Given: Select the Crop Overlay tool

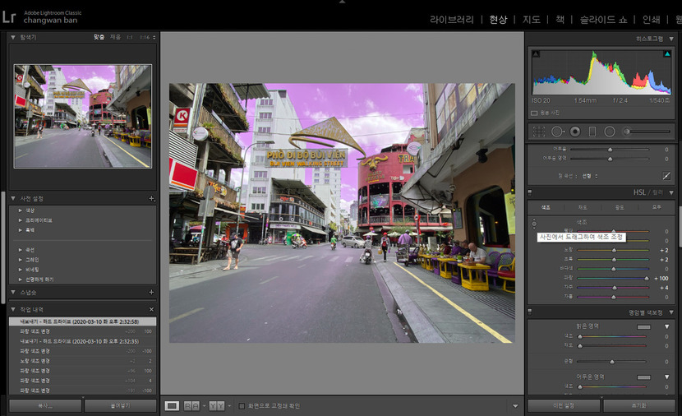Looking at the screenshot, I should click(539, 132).
